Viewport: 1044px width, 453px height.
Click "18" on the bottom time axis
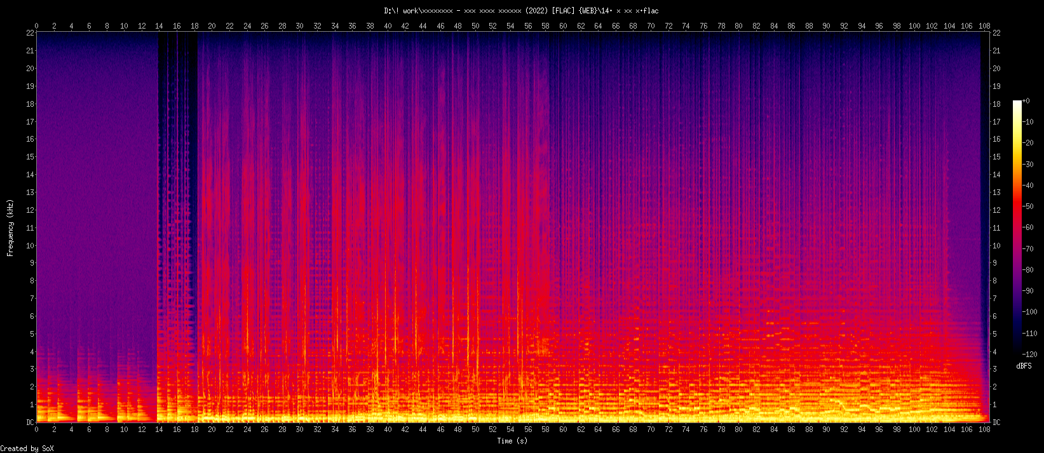click(194, 429)
